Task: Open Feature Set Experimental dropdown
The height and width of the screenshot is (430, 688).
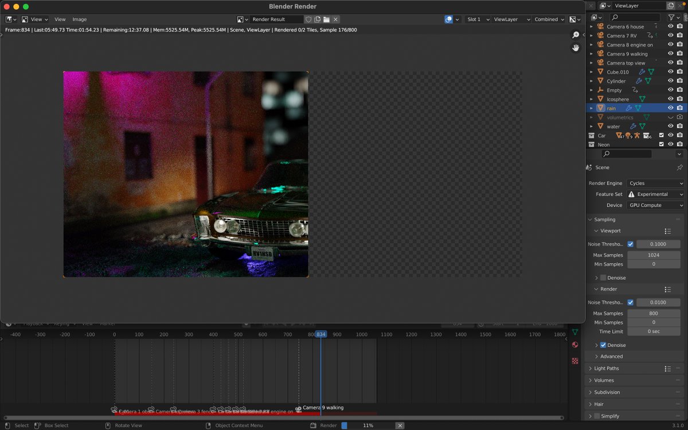Action: tap(655, 194)
